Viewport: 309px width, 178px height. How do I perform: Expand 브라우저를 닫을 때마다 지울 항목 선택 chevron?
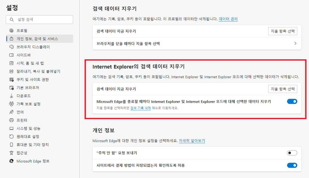click(295, 44)
